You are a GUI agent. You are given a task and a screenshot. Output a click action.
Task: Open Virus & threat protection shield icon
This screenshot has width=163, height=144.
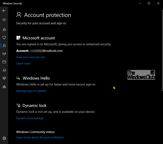point(4,37)
